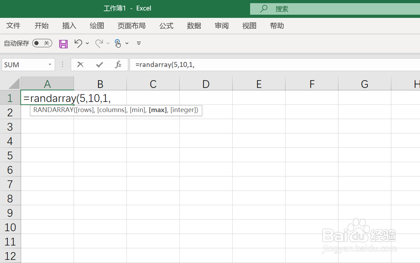
Task: Switch to the 插入 tab
Action: coord(69,26)
